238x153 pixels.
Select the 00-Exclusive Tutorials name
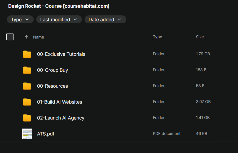61,54
